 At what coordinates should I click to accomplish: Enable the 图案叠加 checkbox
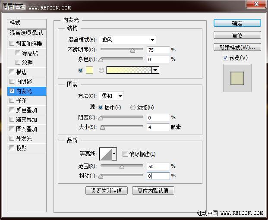(12, 129)
